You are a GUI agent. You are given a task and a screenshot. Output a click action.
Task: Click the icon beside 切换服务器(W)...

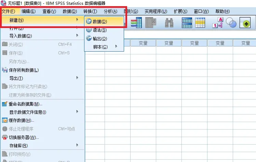point(5,137)
